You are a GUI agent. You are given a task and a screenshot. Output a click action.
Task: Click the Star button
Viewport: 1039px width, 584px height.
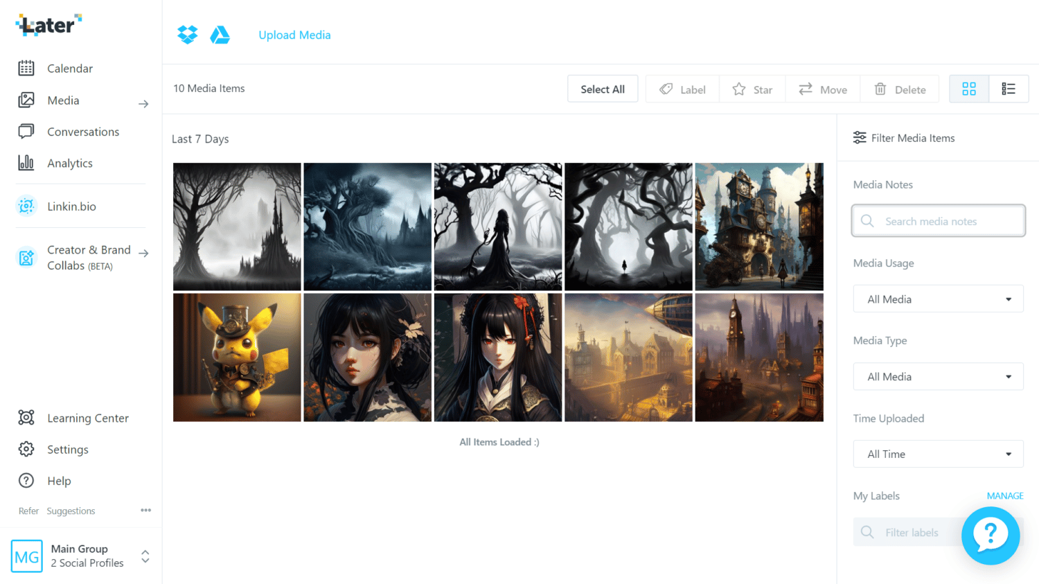pos(752,89)
